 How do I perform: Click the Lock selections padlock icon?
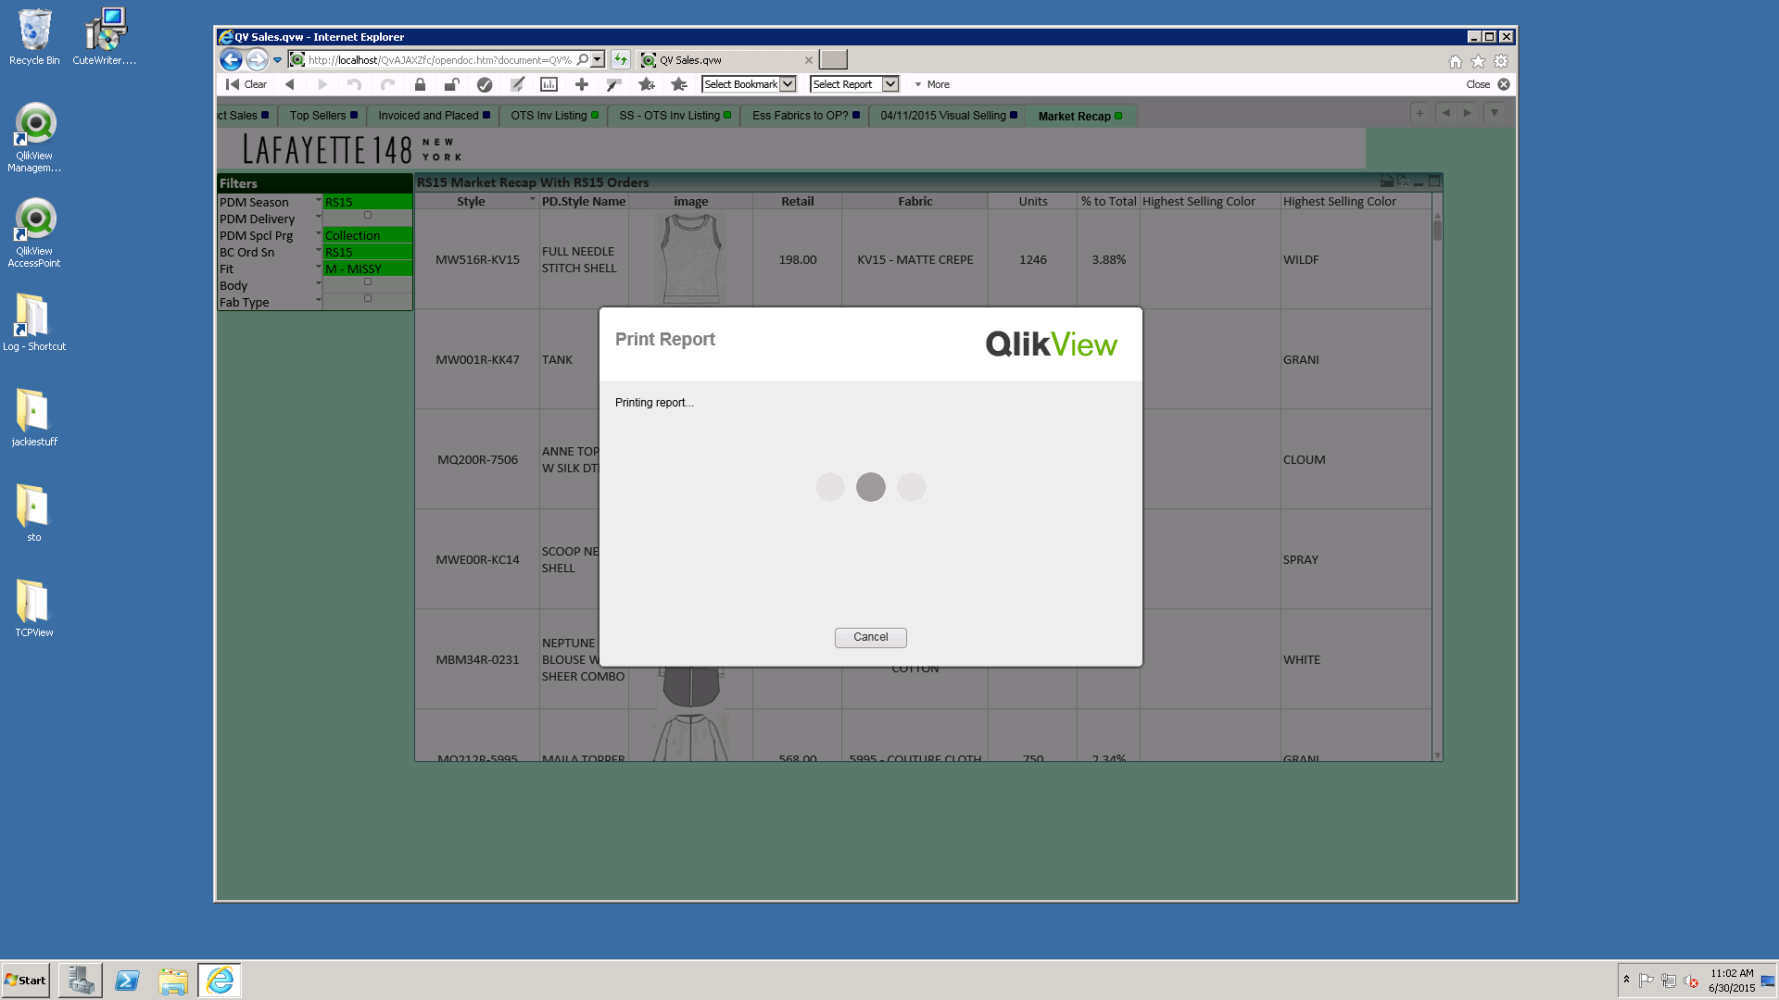420,84
